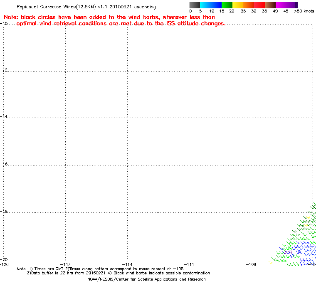Select the green 15–20 knots color band
This screenshot has height=286, width=316.
[x=227, y=5]
